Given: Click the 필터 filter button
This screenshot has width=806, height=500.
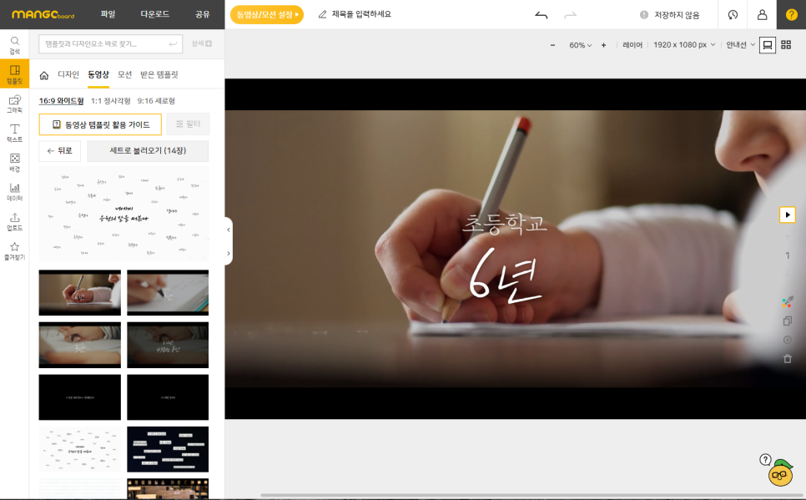Looking at the screenshot, I should (188, 124).
